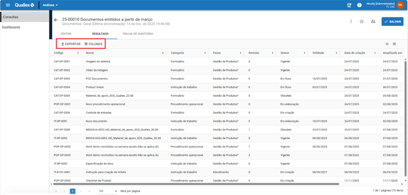
Task: Switch to the Editor tab
Action: [x=66, y=34]
